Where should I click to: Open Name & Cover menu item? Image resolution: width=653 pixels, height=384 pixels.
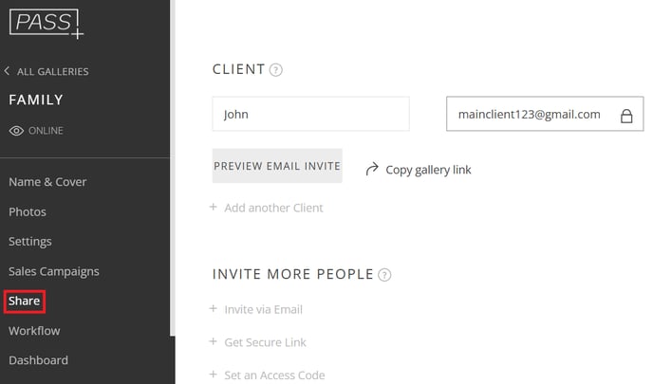pos(47,182)
